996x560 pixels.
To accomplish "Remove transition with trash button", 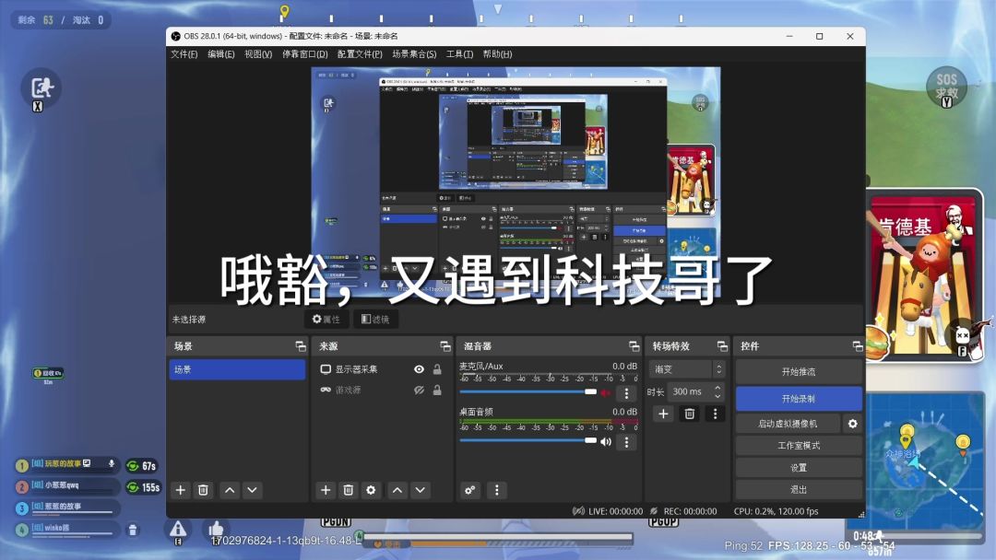I will [x=689, y=414].
